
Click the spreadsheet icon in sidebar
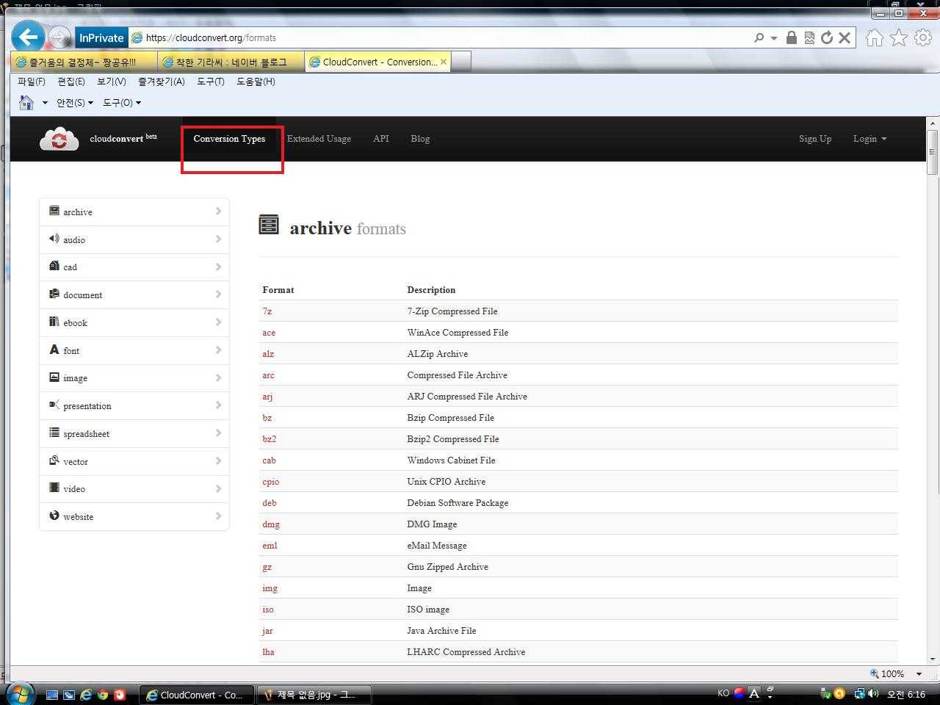tap(54, 433)
